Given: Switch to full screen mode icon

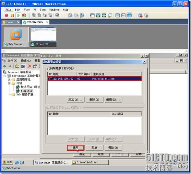Looking at the screenshot, I should click(x=98, y=15).
